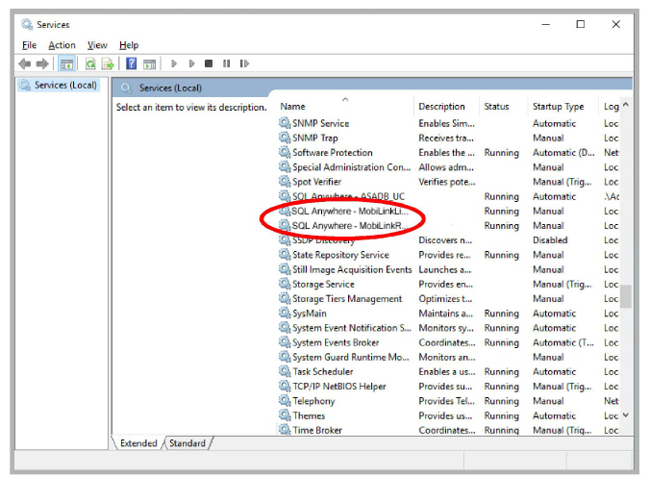Click the Back arrow toolbar icon

click(25, 63)
